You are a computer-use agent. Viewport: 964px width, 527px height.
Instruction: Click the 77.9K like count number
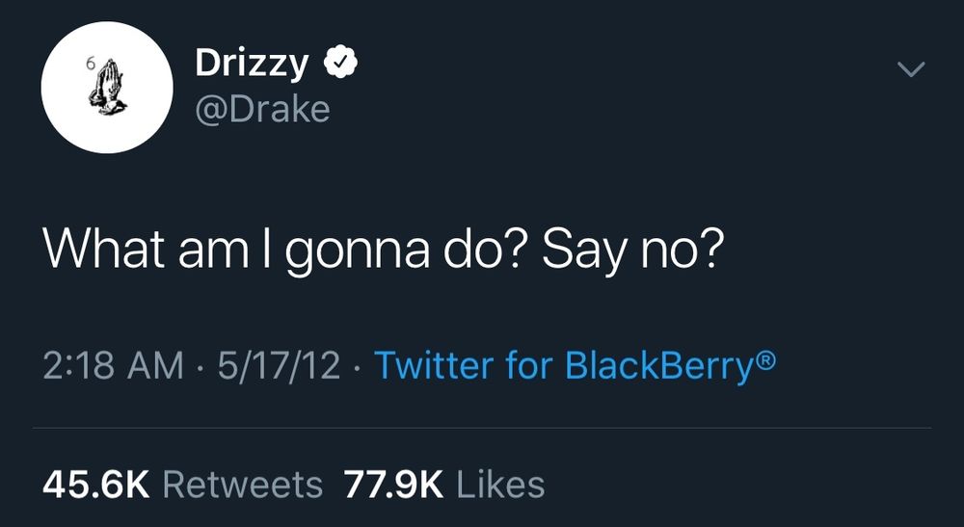[393, 485]
